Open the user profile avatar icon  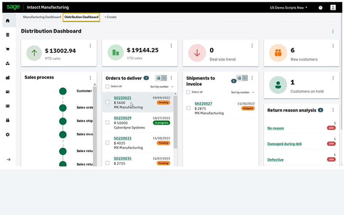(333, 7)
